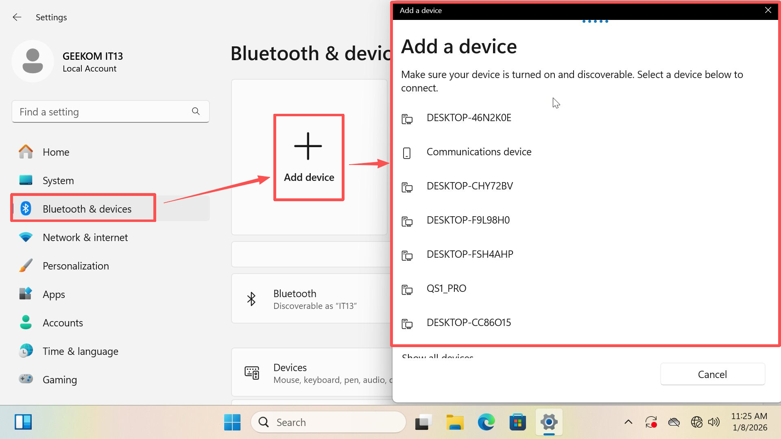Click the Find a setting search box
Viewport: 781px width, 439px height.
98,111
